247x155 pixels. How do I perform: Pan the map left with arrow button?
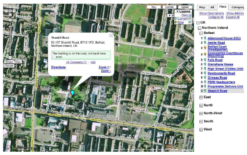click(6, 11)
